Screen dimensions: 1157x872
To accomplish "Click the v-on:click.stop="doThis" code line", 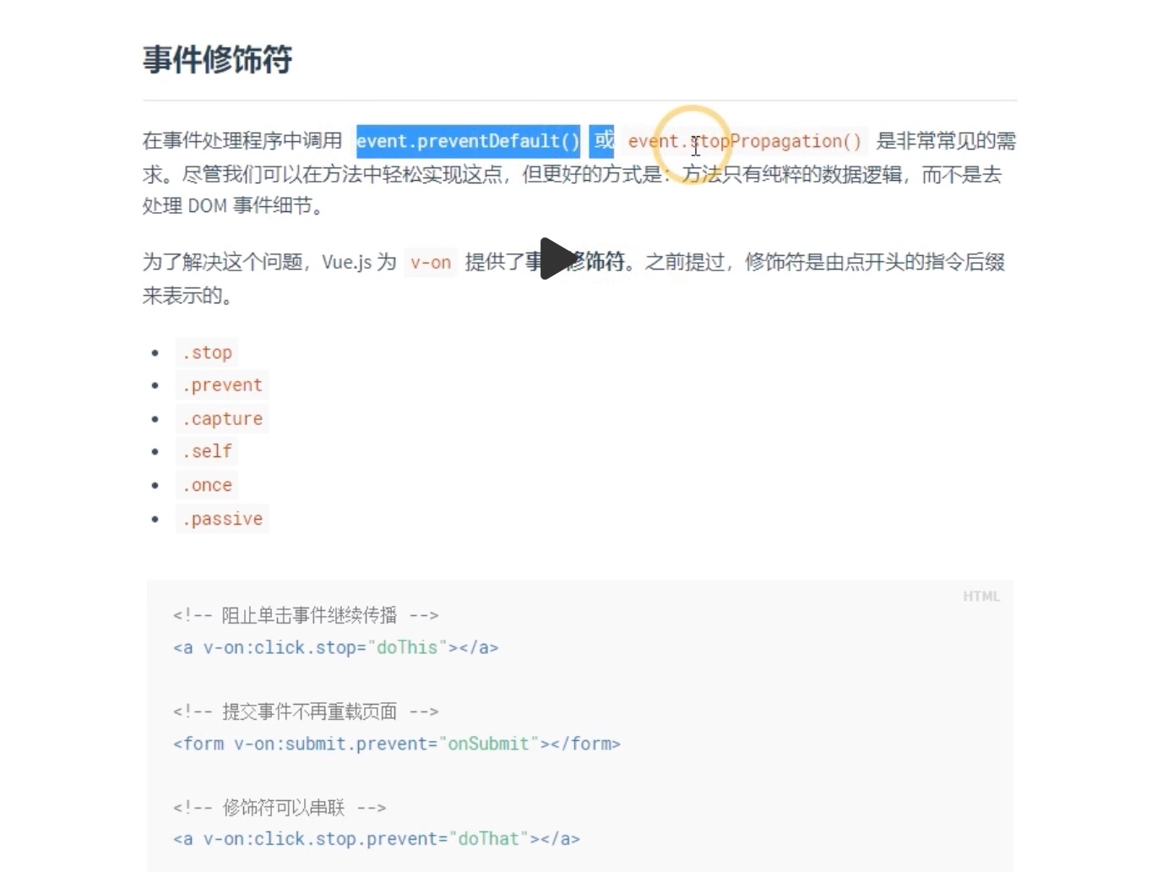I will click(x=336, y=648).
